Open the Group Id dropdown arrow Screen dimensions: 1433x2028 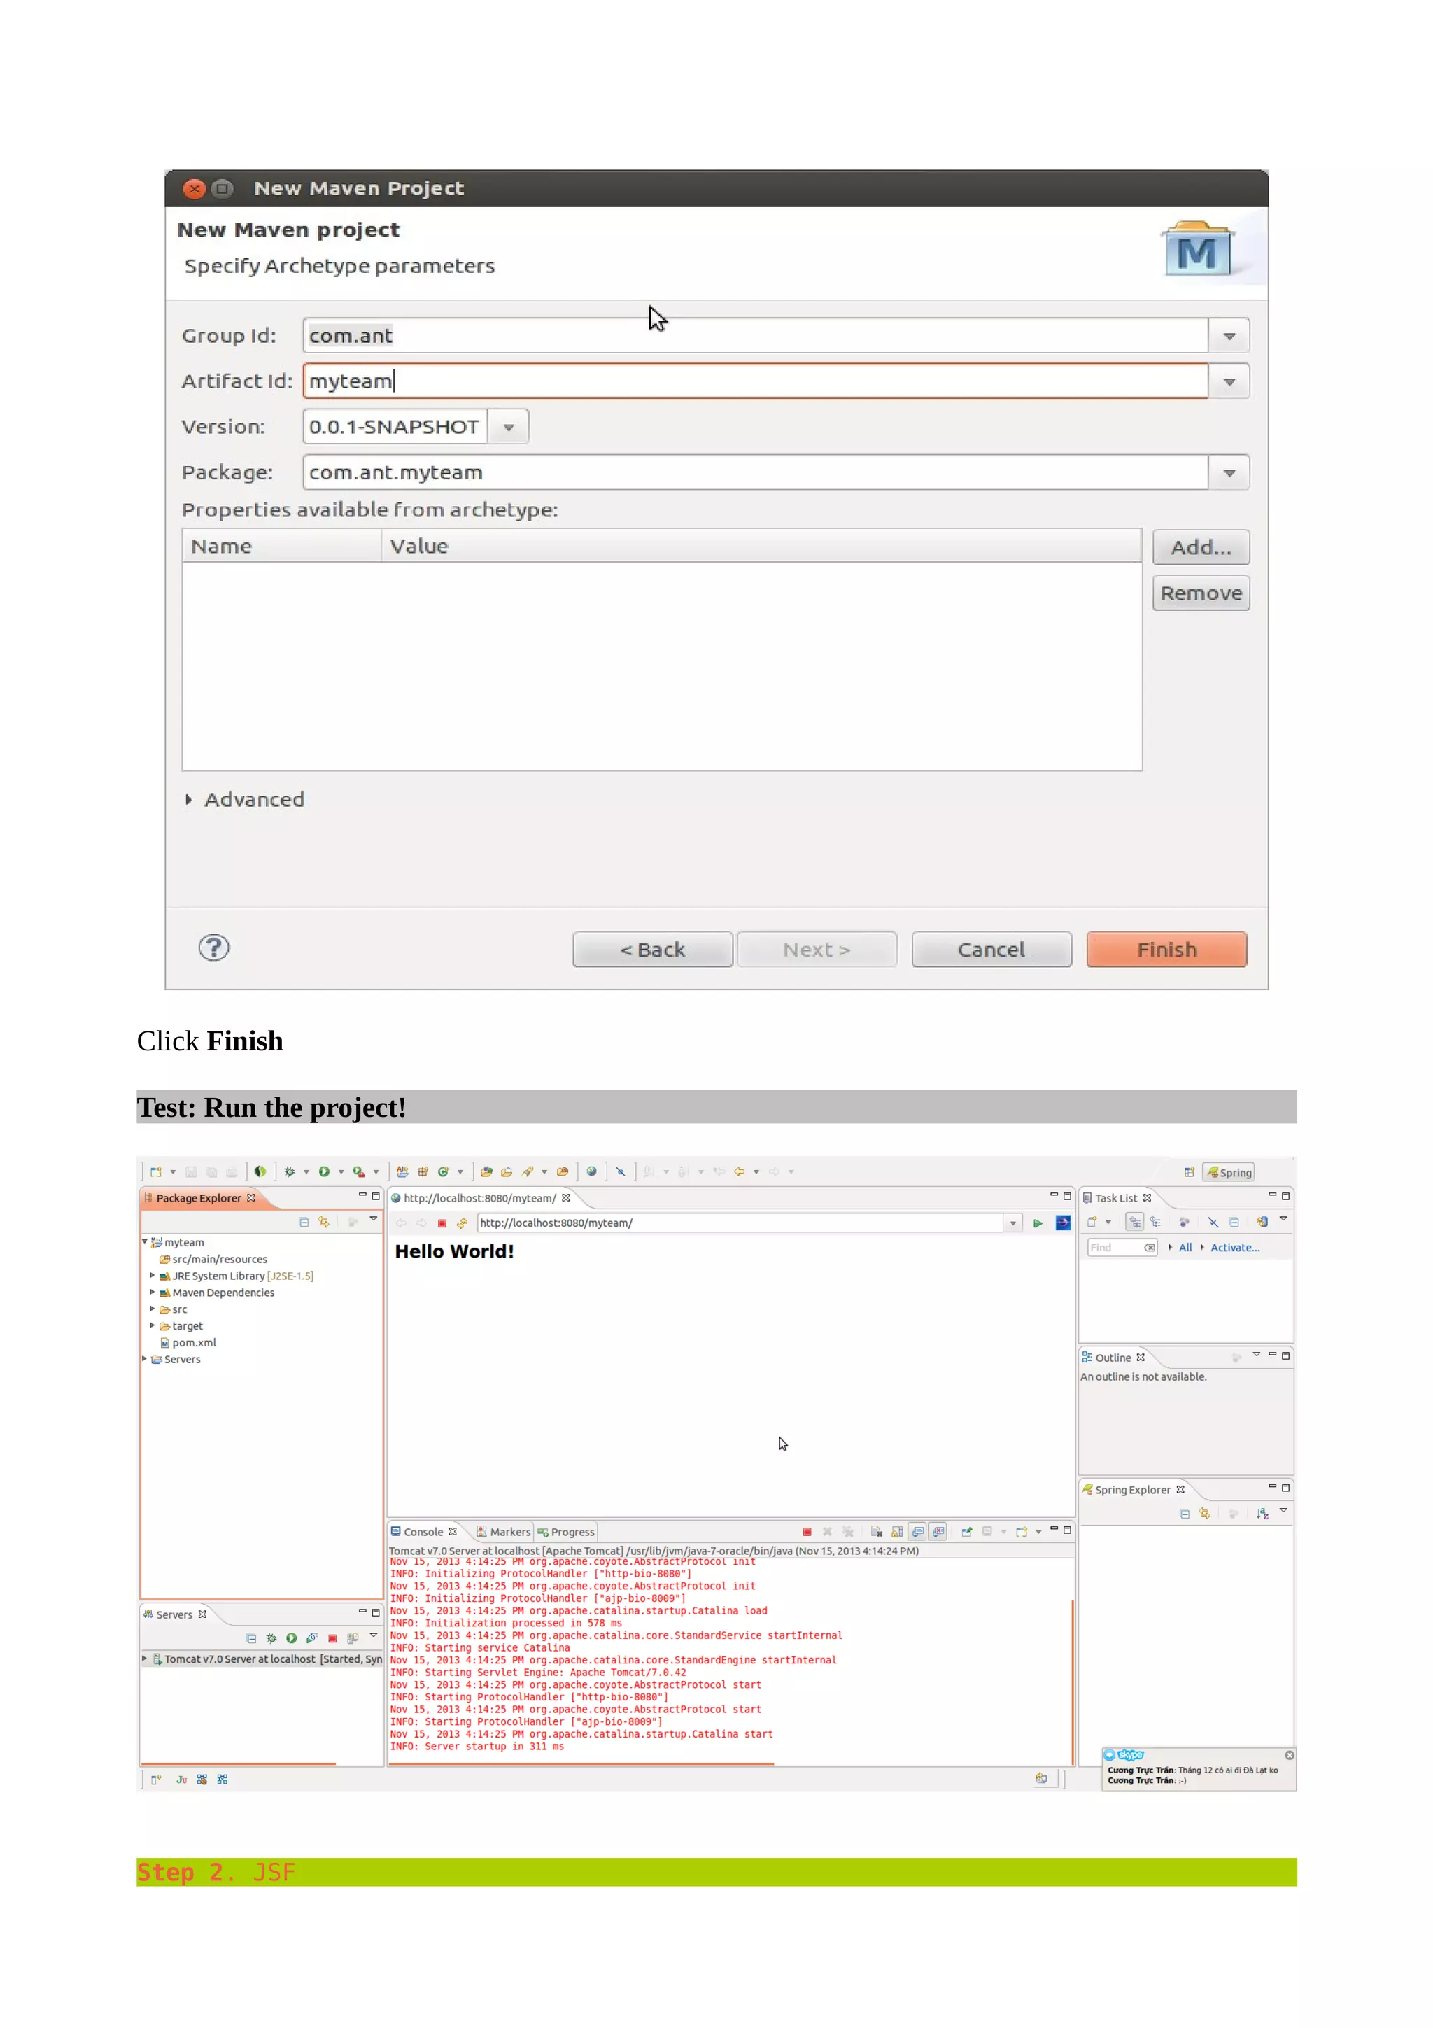[x=1228, y=336]
